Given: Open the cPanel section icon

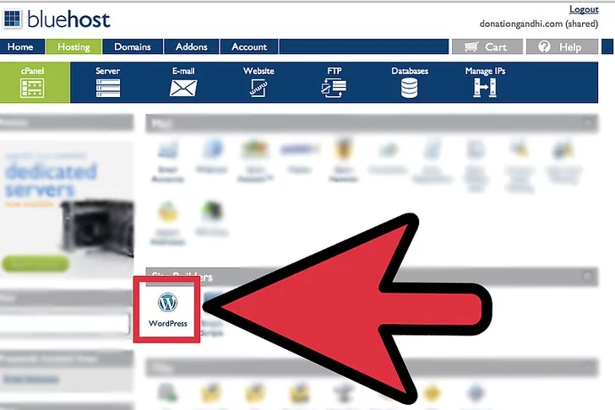Looking at the screenshot, I should point(34,86).
